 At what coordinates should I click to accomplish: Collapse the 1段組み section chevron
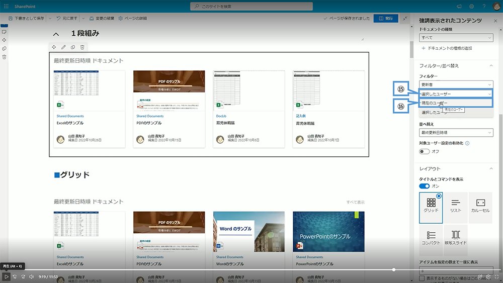[x=56, y=34]
